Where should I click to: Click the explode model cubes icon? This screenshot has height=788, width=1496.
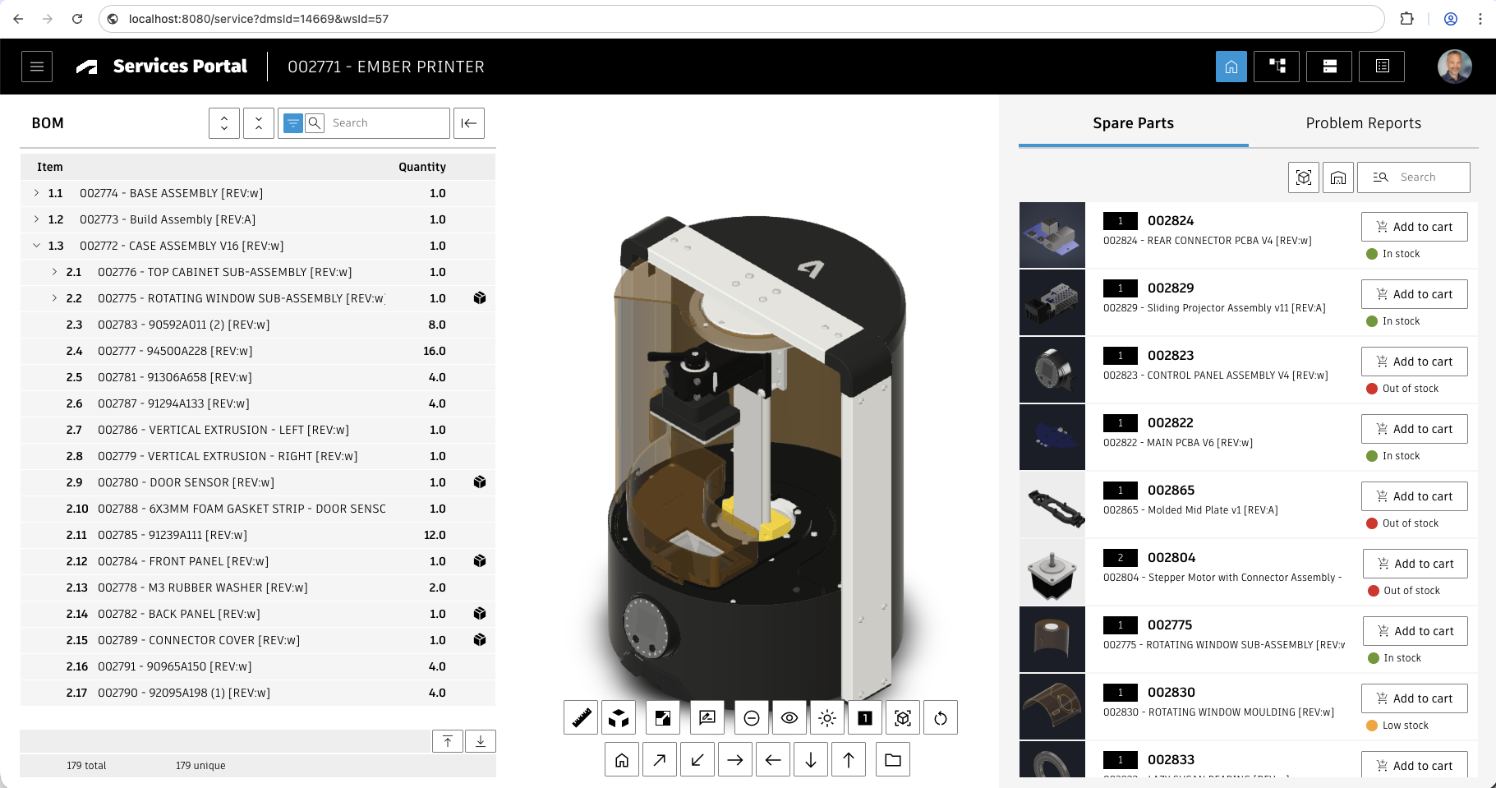[x=619, y=718]
